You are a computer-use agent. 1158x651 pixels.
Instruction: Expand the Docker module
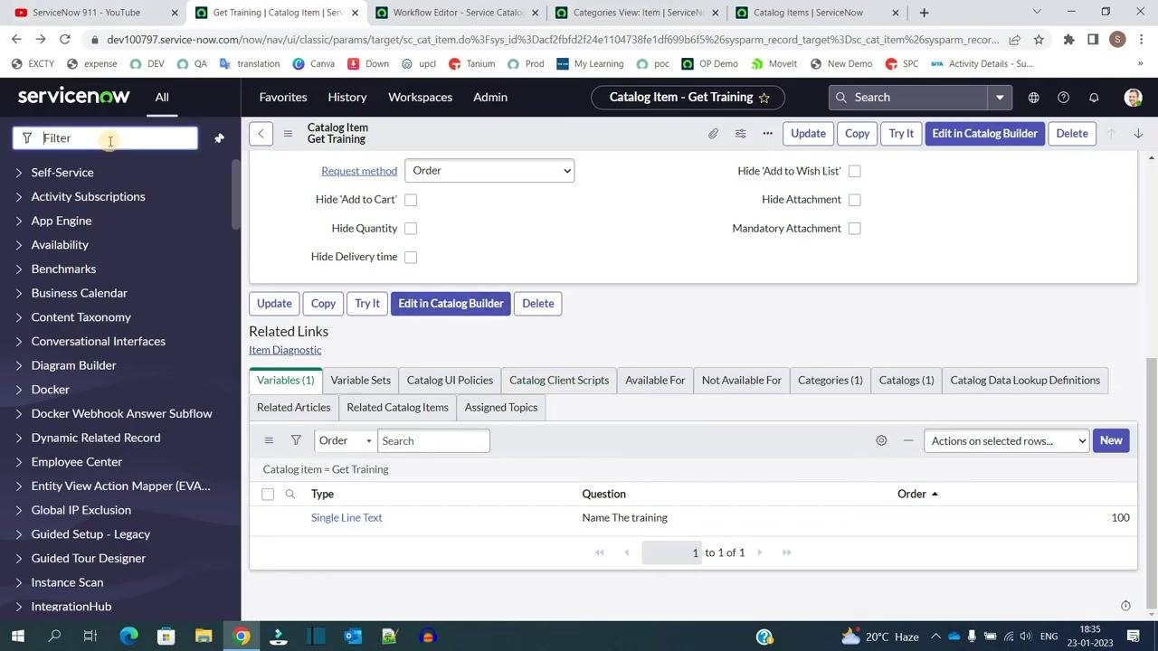coord(50,390)
